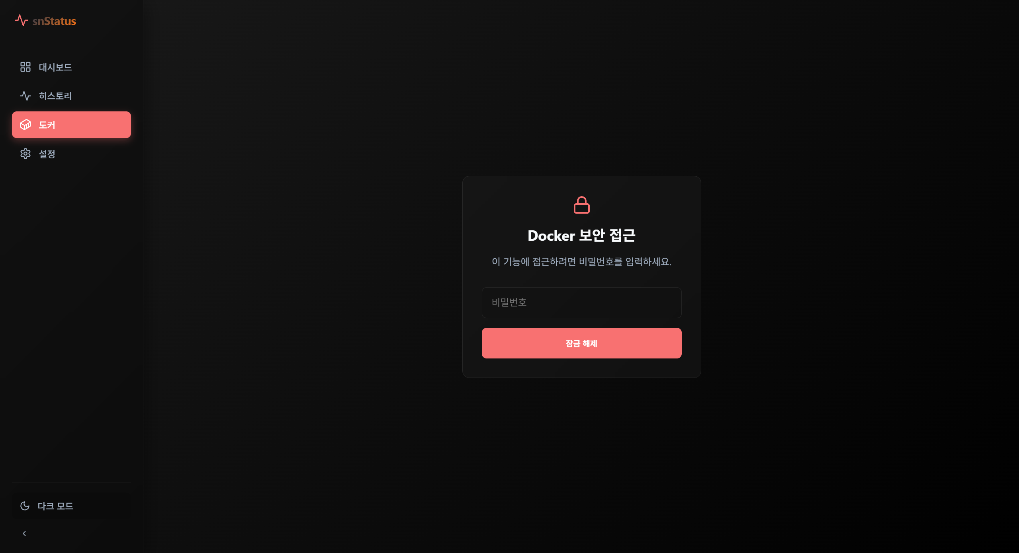Click the snStatus pulse logo icon
The height and width of the screenshot is (553, 1019).
click(22, 20)
